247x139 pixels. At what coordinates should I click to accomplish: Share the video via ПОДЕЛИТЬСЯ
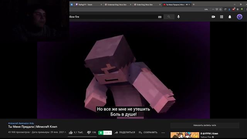(125, 132)
